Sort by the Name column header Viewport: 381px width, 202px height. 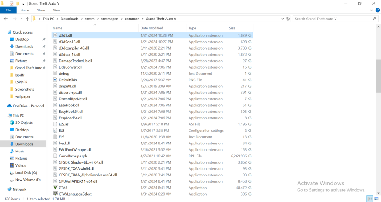pos(58,28)
